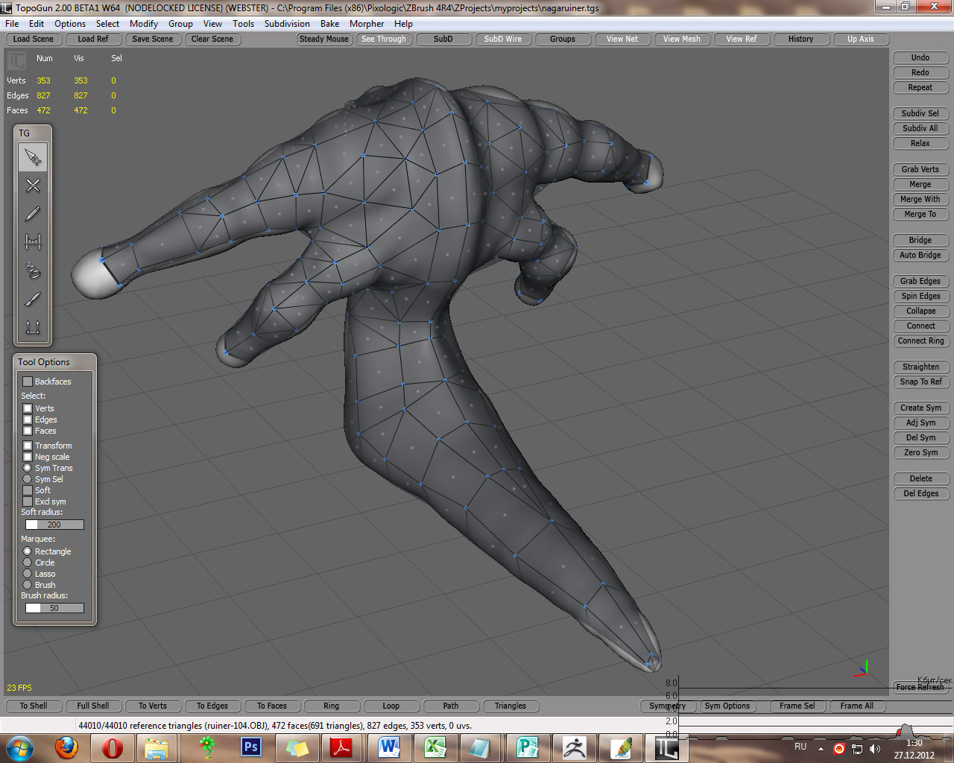Screen dimensions: 954x763
Task: Select the Draw pencil tool
Action: coord(33,214)
